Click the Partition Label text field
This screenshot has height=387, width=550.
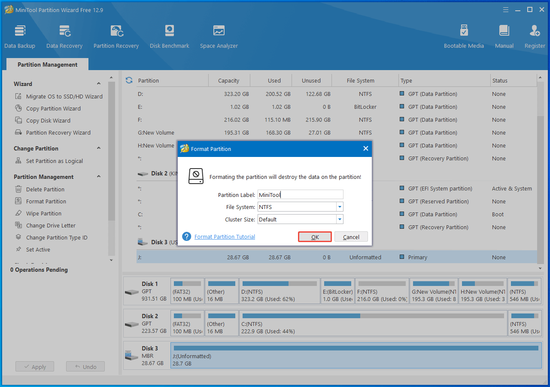301,195
